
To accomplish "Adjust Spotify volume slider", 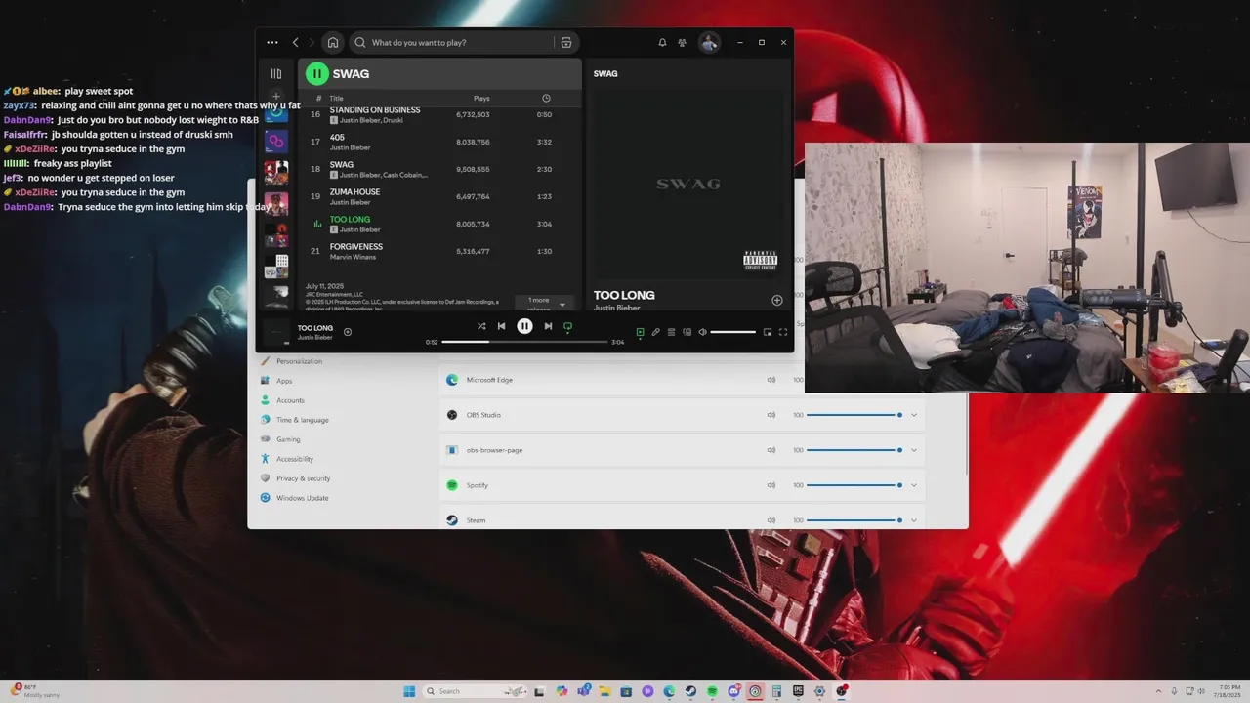I will tap(733, 332).
